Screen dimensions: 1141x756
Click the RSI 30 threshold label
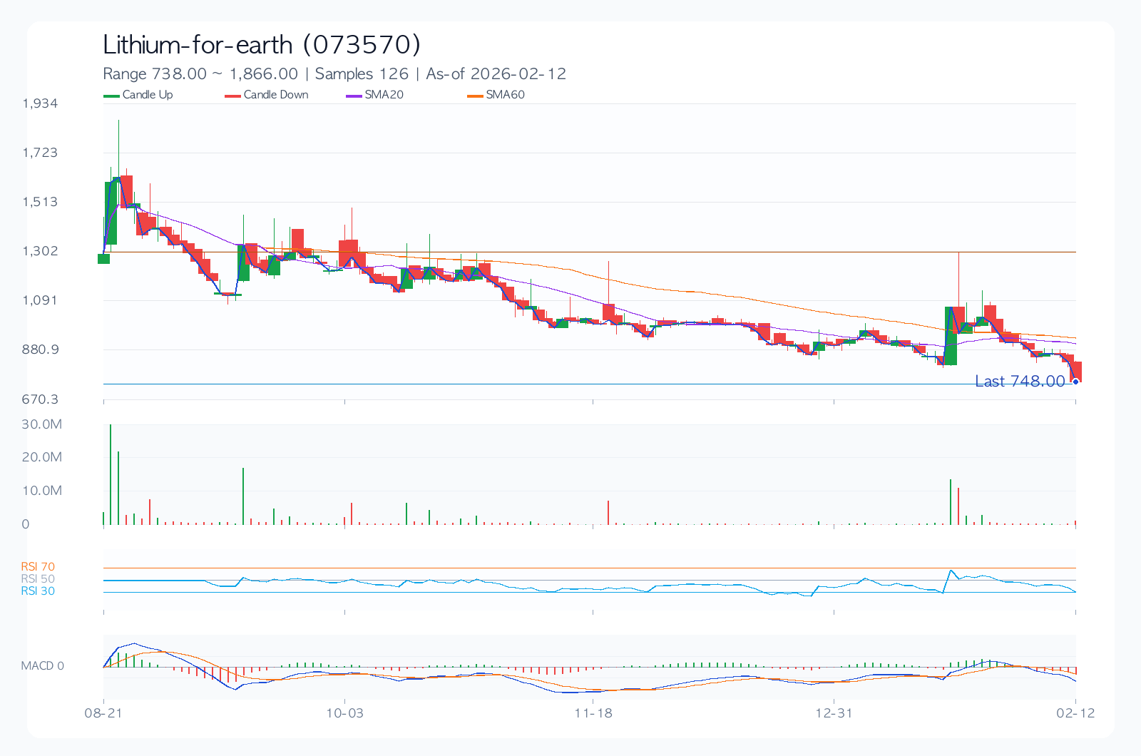(38, 591)
